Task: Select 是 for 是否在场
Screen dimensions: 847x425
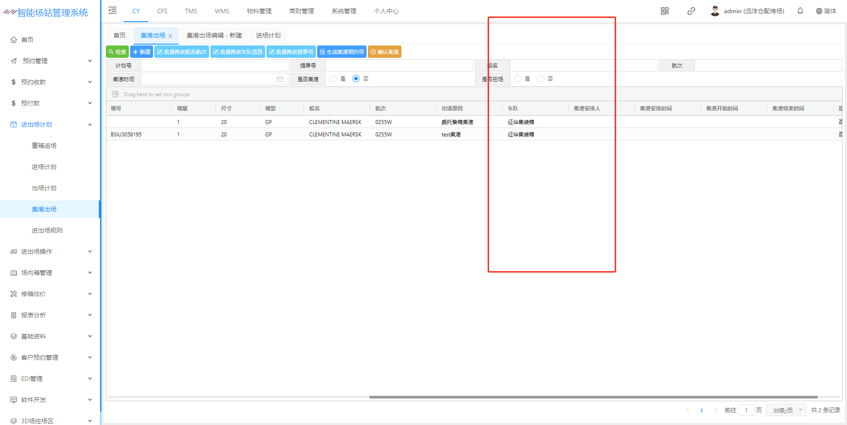Action: point(518,79)
